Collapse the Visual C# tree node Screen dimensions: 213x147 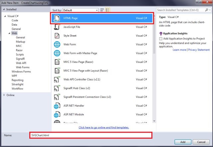pos(5,16)
